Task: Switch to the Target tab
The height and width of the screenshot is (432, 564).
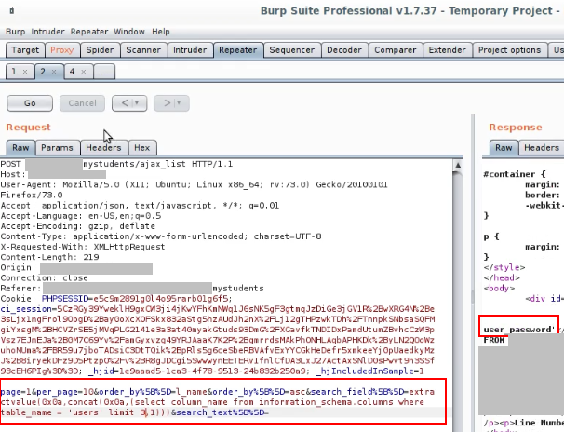Action: point(25,50)
